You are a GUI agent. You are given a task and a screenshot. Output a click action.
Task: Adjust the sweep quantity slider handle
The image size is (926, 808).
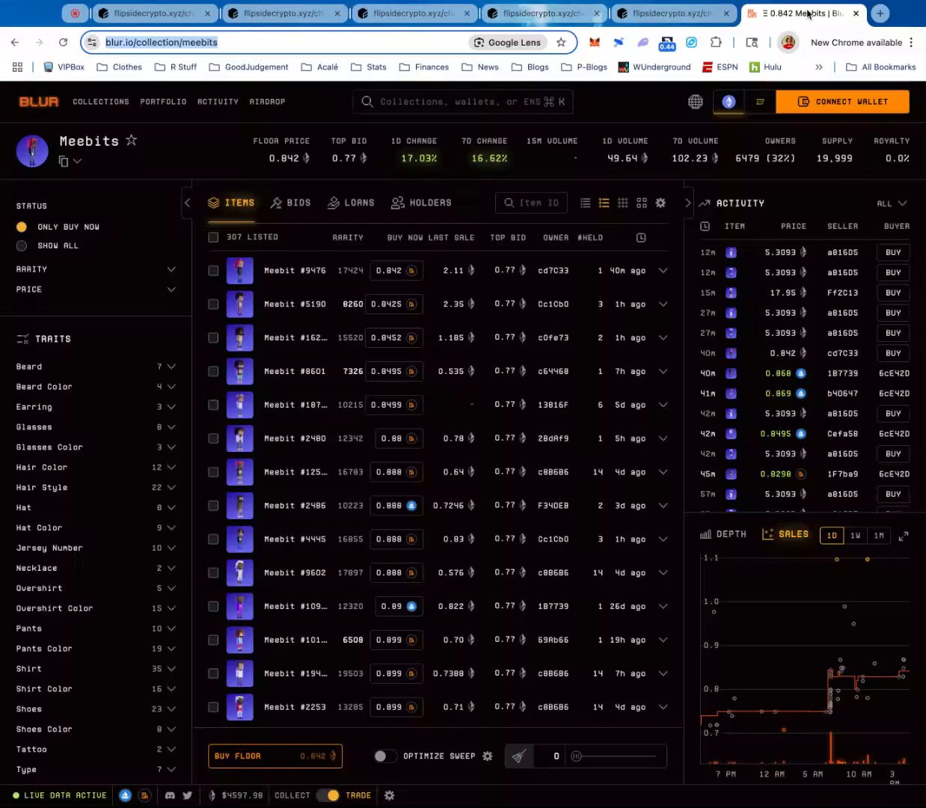coord(576,756)
